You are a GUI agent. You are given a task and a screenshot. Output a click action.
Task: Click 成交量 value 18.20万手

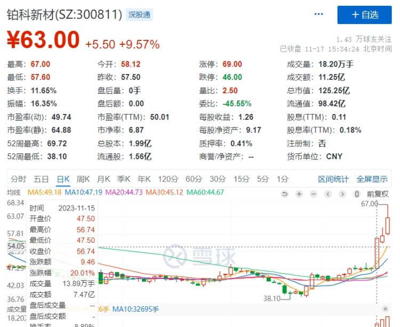pos(336,64)
